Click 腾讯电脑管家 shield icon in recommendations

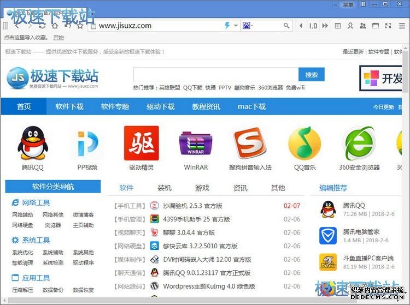point(328,236)
